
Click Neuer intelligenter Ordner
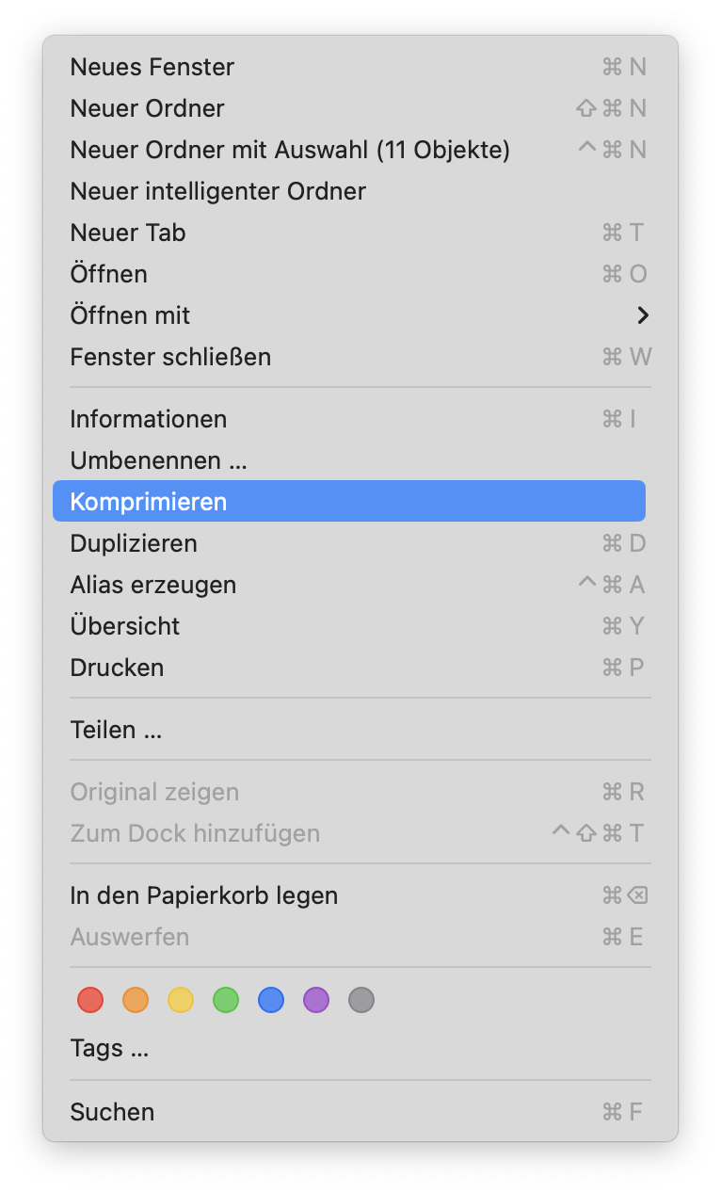click(218, 191)
